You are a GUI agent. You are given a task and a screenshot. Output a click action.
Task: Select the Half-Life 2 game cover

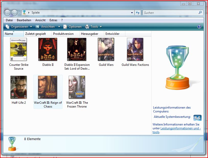click(19, 87)
